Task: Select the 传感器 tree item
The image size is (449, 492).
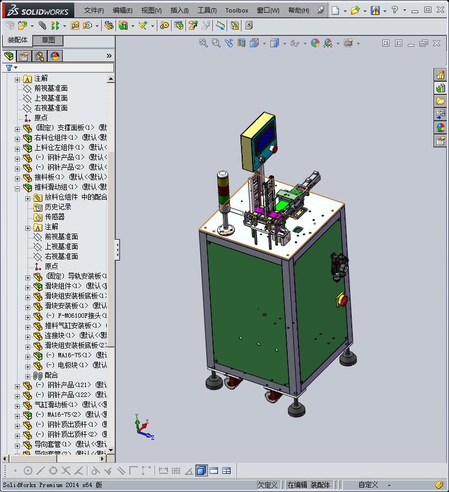Action: [x=54, y=217]
